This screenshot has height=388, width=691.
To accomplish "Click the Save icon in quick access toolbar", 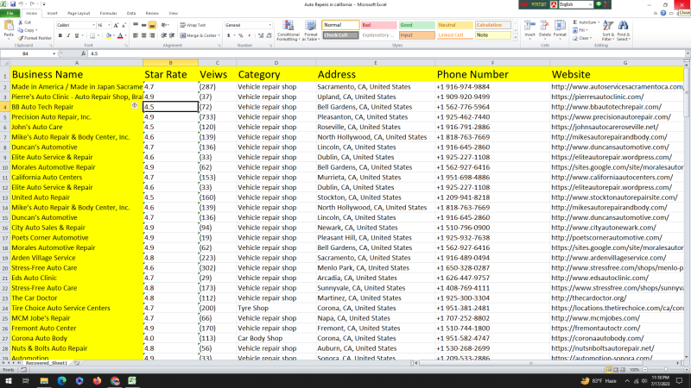I will (13, 4).
